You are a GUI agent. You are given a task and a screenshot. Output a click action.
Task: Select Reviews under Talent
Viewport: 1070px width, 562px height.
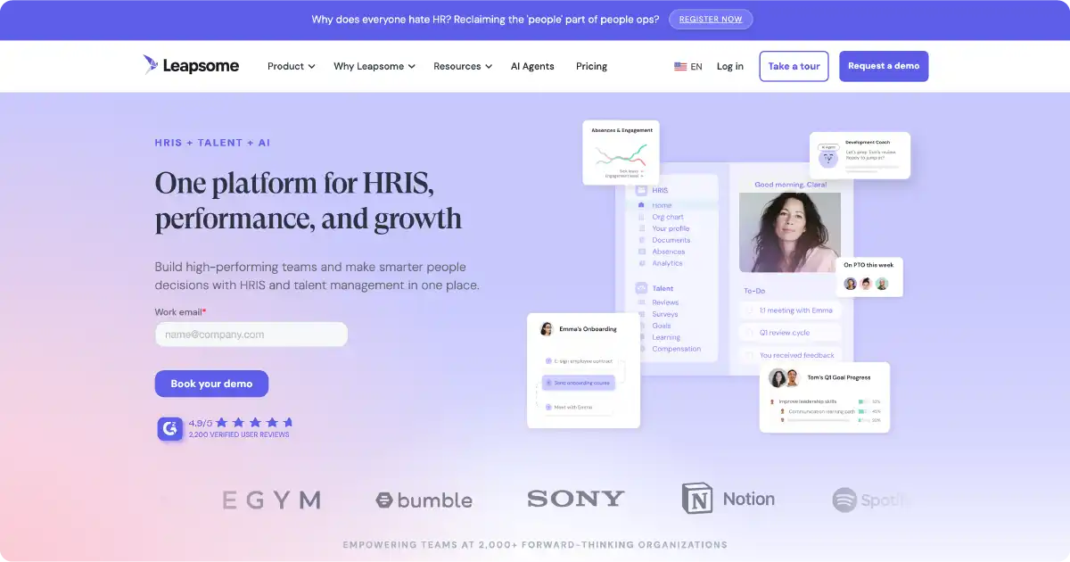pyautogui.click(x=665, y=302)
